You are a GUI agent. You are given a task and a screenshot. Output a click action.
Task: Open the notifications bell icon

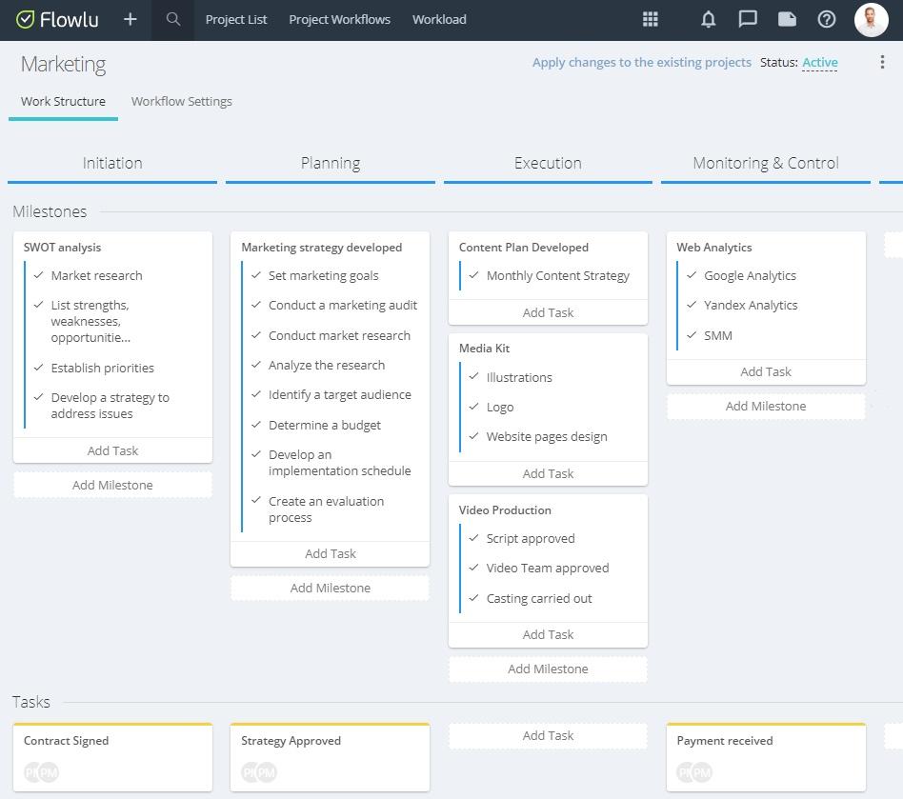pos(708,19)
